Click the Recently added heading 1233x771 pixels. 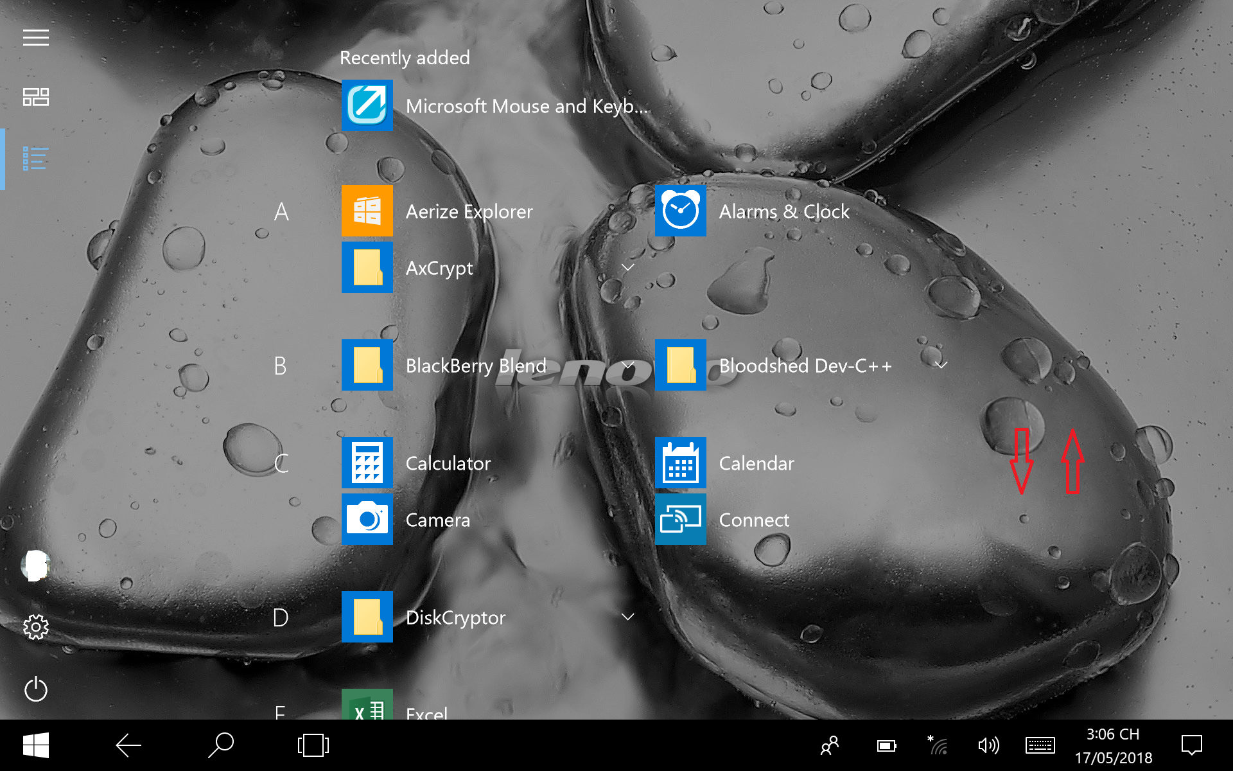(405, 58)
